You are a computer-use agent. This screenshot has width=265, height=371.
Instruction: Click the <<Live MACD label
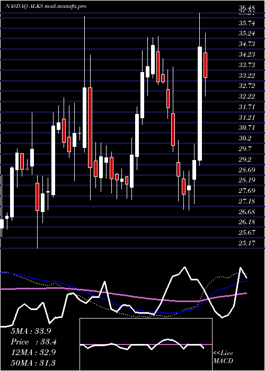point(223,357)
